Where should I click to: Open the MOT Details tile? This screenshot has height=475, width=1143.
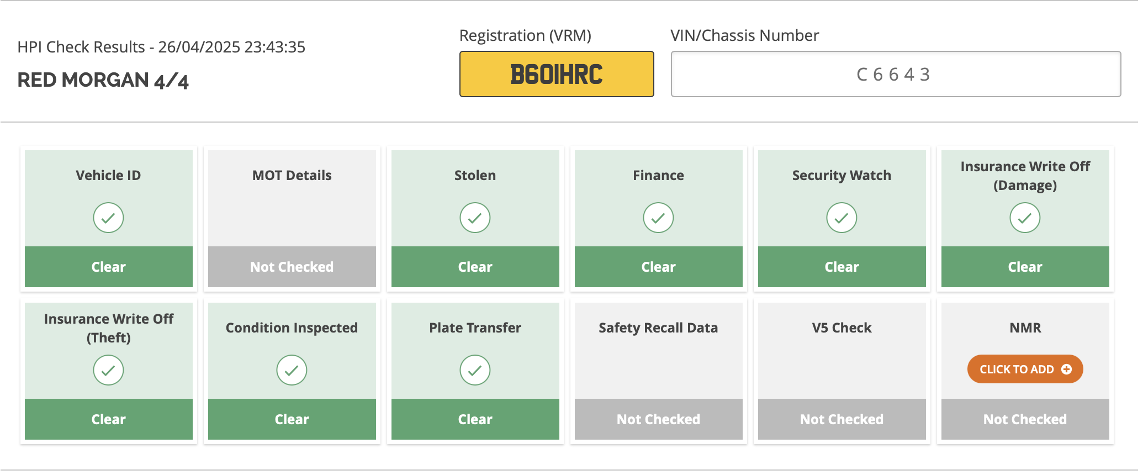pos(292,219)
